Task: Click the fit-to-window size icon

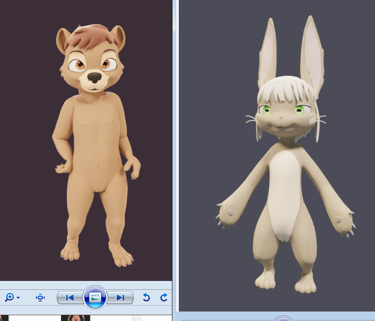Action: [x=40, y=297]
